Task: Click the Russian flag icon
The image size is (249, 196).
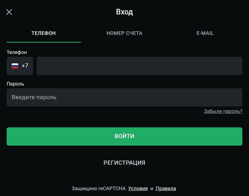Action: (x=15, y=66)
